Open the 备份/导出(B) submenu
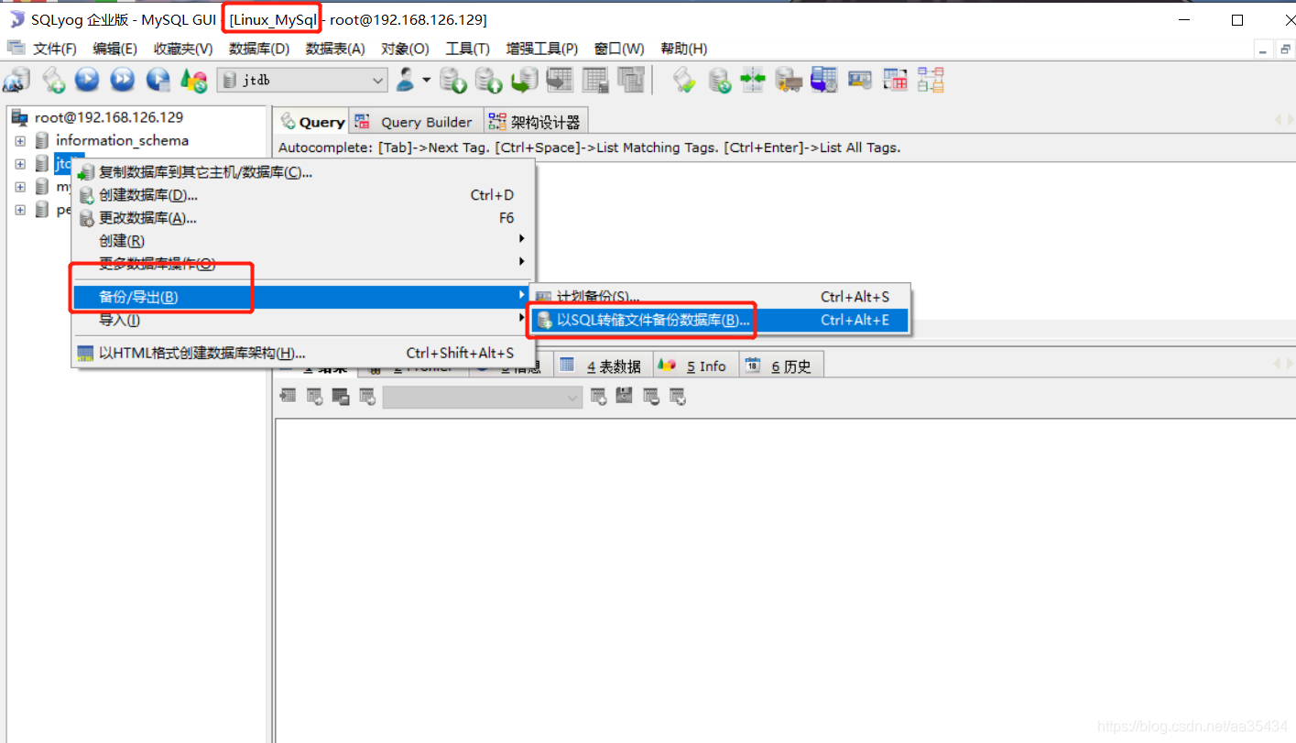Viewport: 1296px width, 743px height. click(303, 297)
